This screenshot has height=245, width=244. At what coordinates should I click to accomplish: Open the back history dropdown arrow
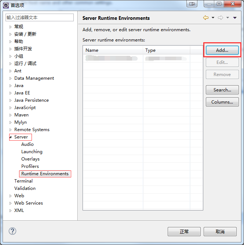coord(213,18)
